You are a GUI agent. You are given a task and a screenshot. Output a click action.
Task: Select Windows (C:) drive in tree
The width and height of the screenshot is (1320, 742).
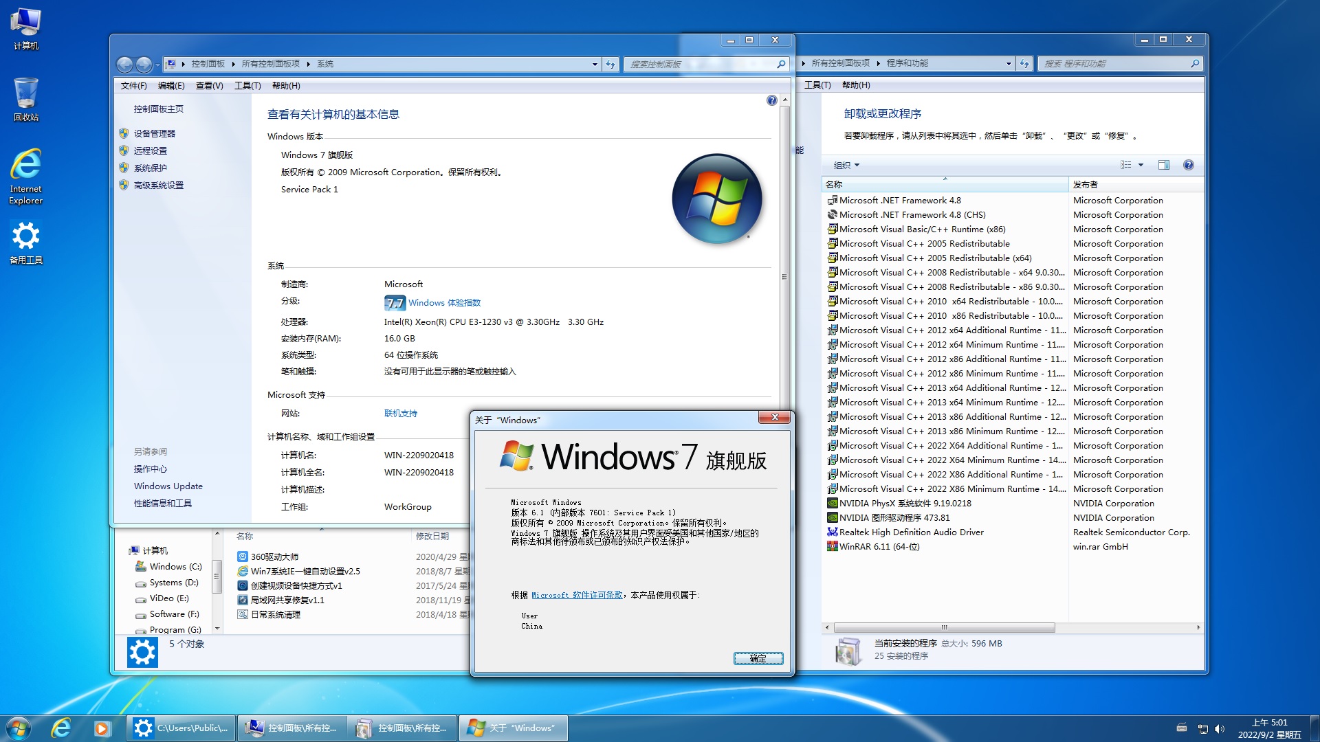168,567
